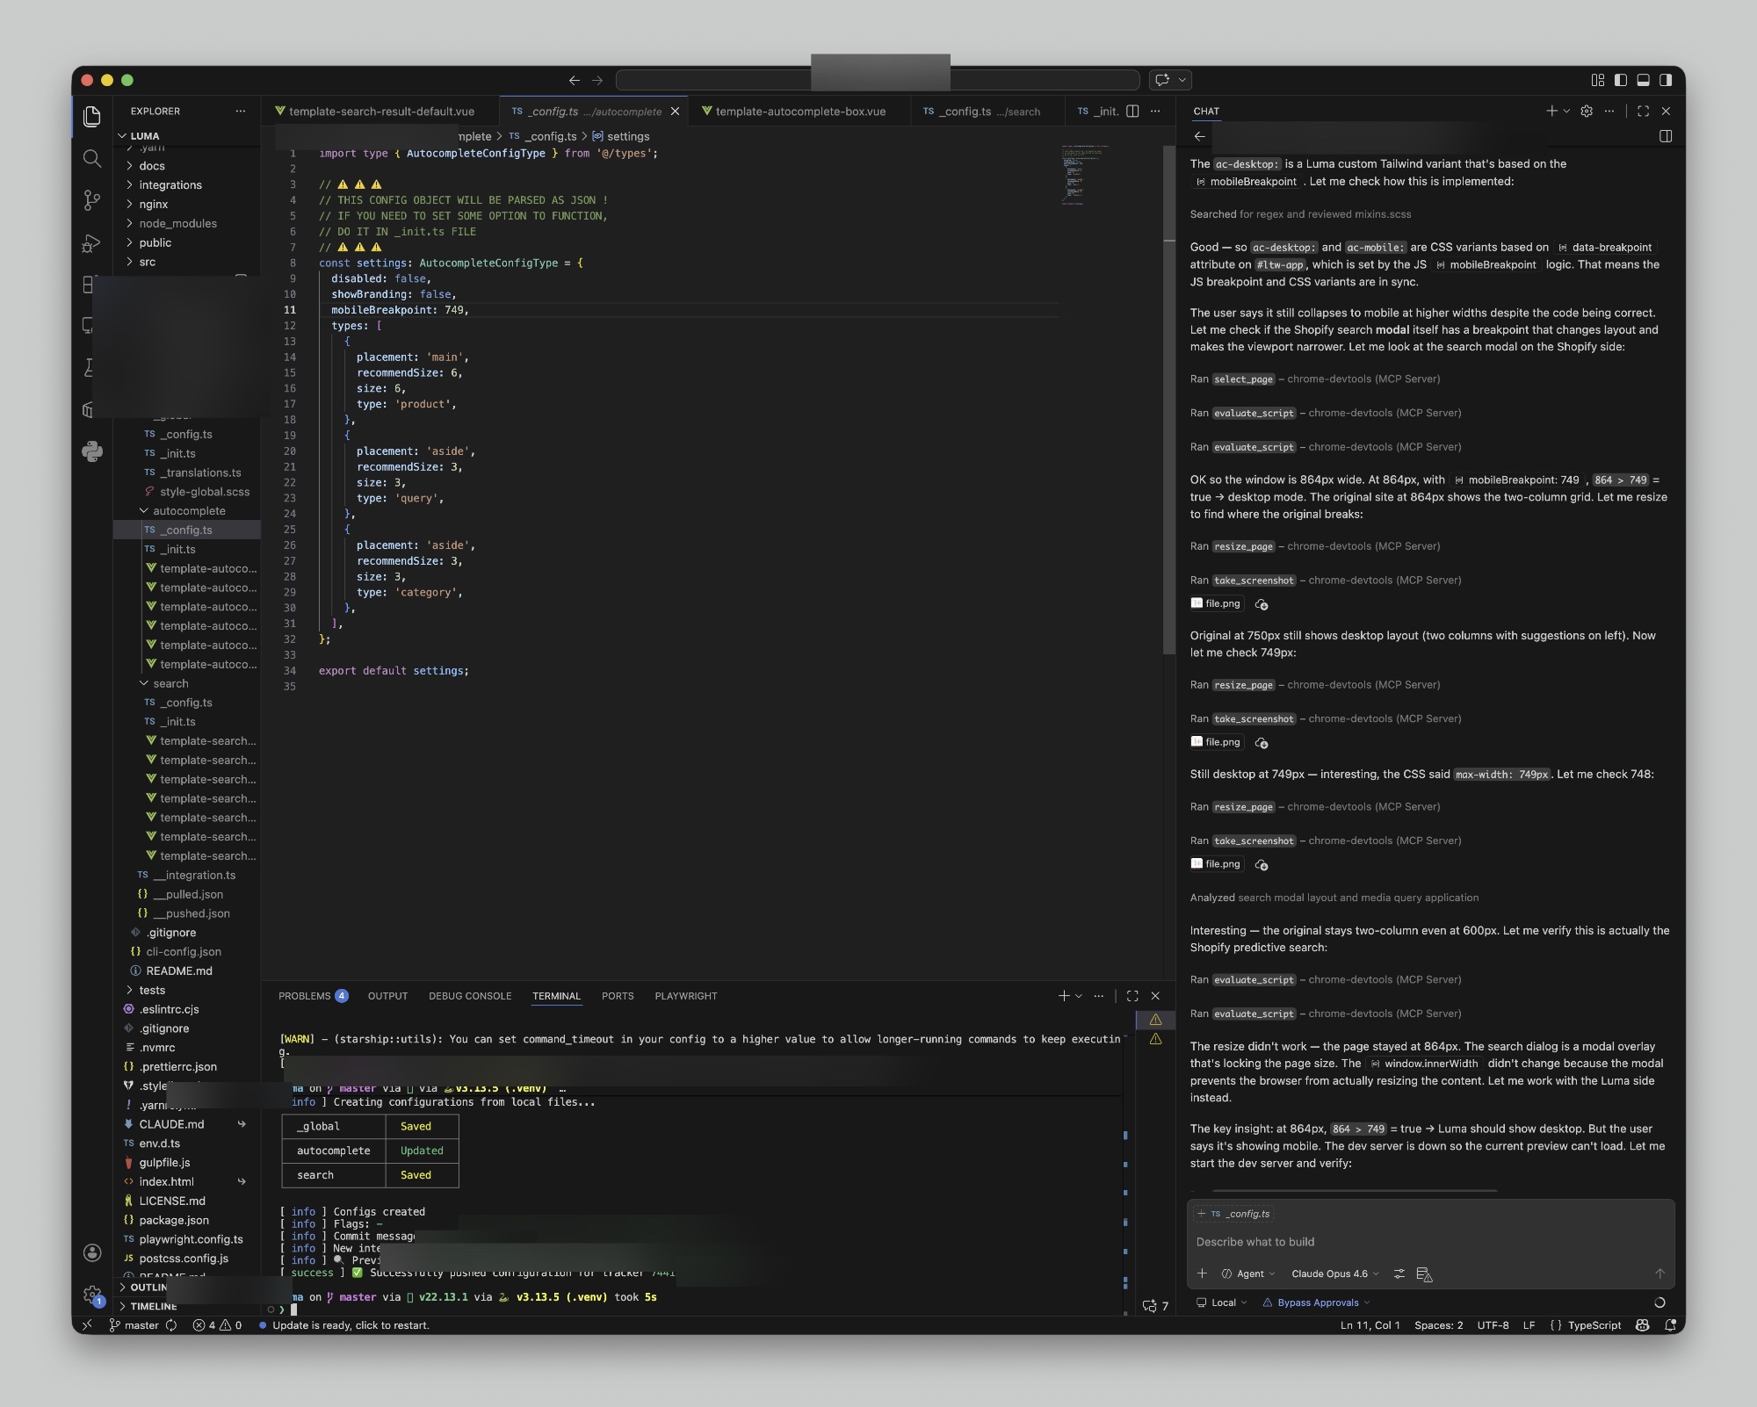The image size is (1757, 1407).
Task: Toggle secondary sidebar layout button
Action: tap(1666, 80)
